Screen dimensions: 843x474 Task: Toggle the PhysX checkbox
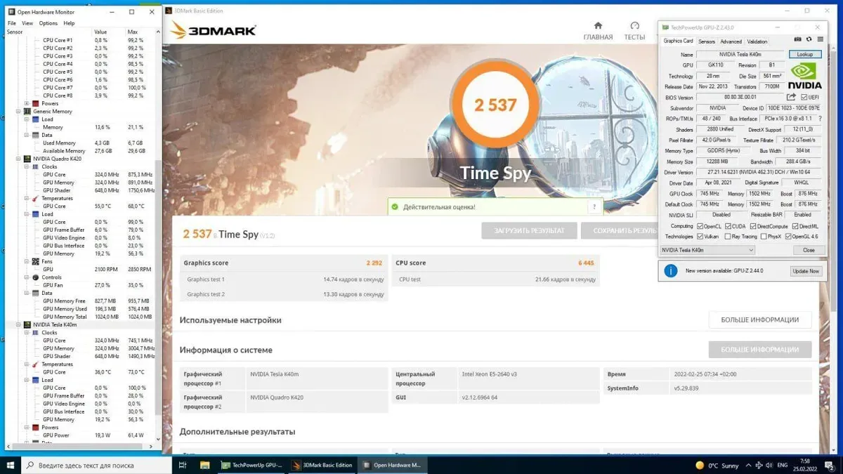764,237
